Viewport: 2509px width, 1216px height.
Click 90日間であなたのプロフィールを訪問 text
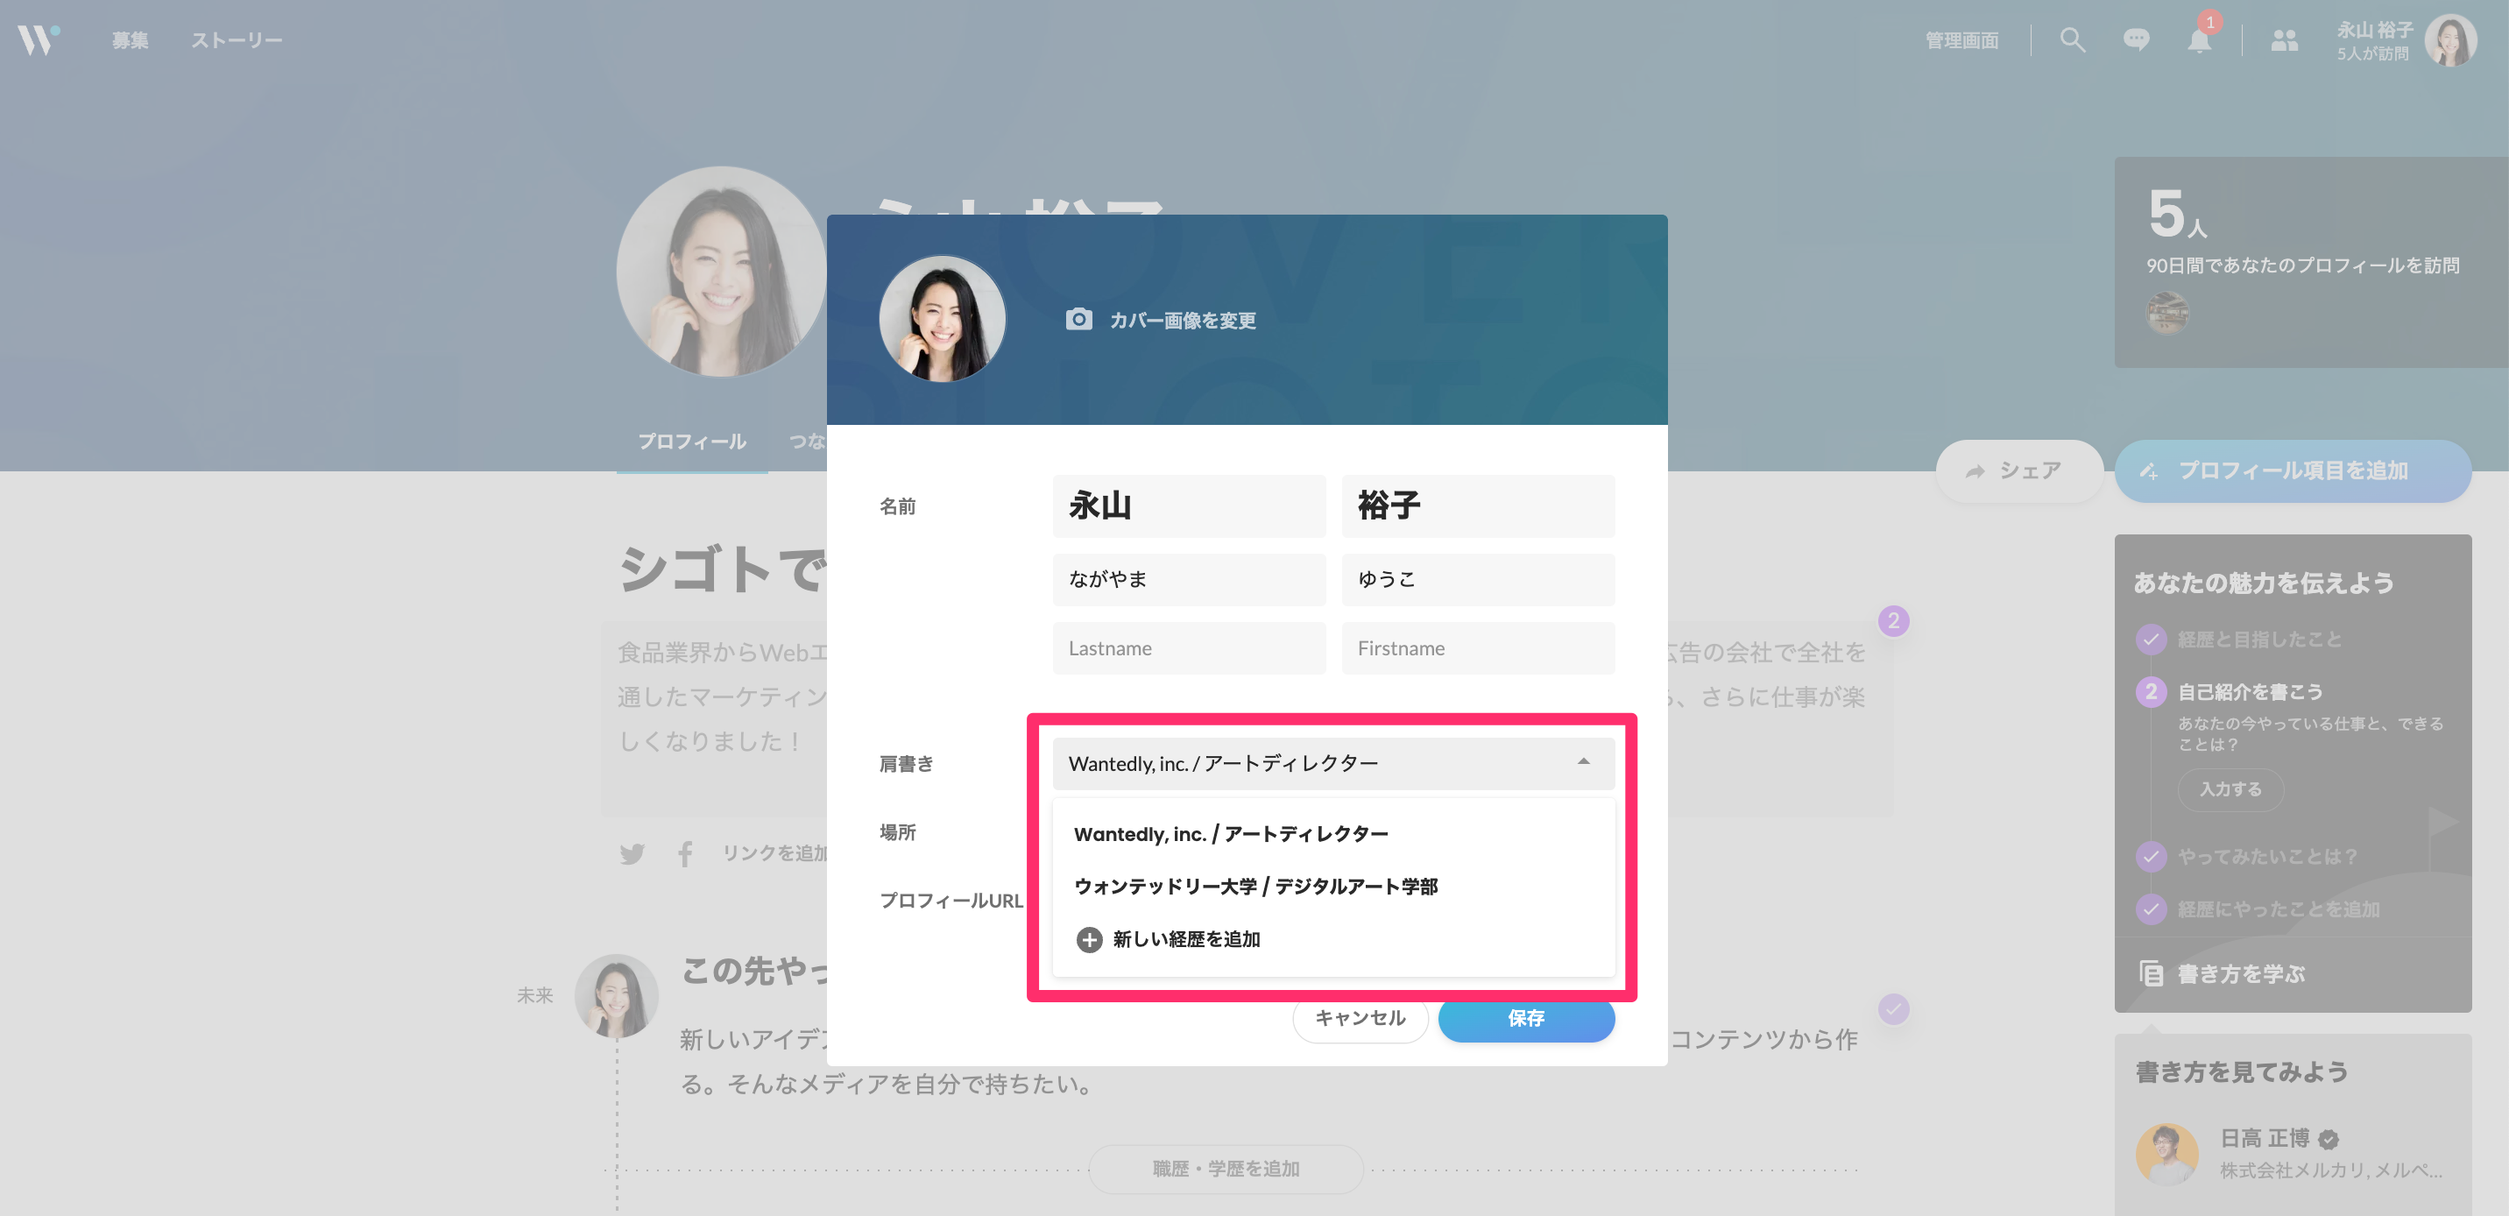click(2302, 266)
